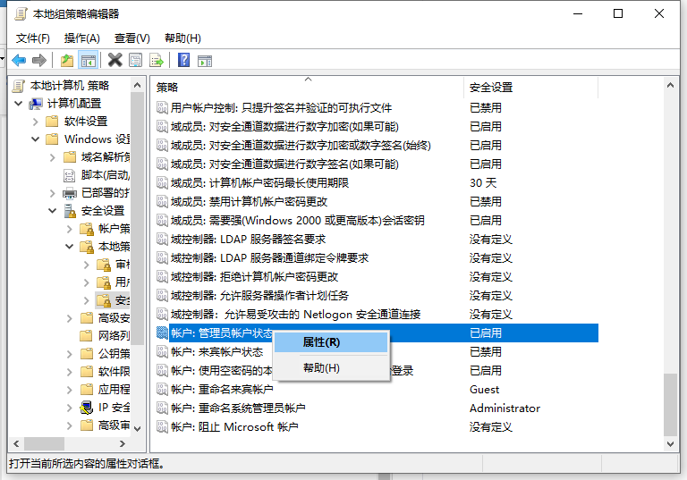Open the 操作(A) menu
This screenshot has width=687, height=480.
coord(82,38)
